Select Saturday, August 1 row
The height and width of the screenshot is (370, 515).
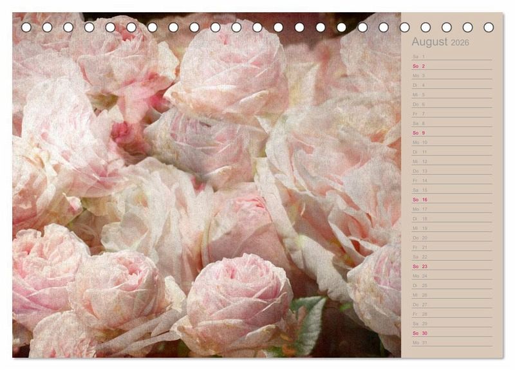point(451,57)
